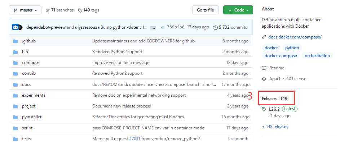This screenshot has height=142, width=362.
Task: Open 'Removed Python2 support' commit for contrib
Action: pos(117,73)
